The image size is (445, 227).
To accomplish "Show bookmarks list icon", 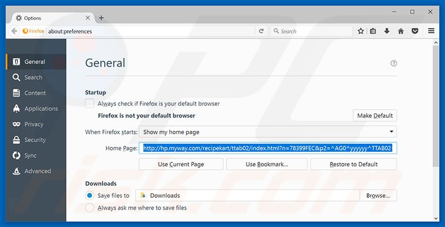I will tap(373, 31).
